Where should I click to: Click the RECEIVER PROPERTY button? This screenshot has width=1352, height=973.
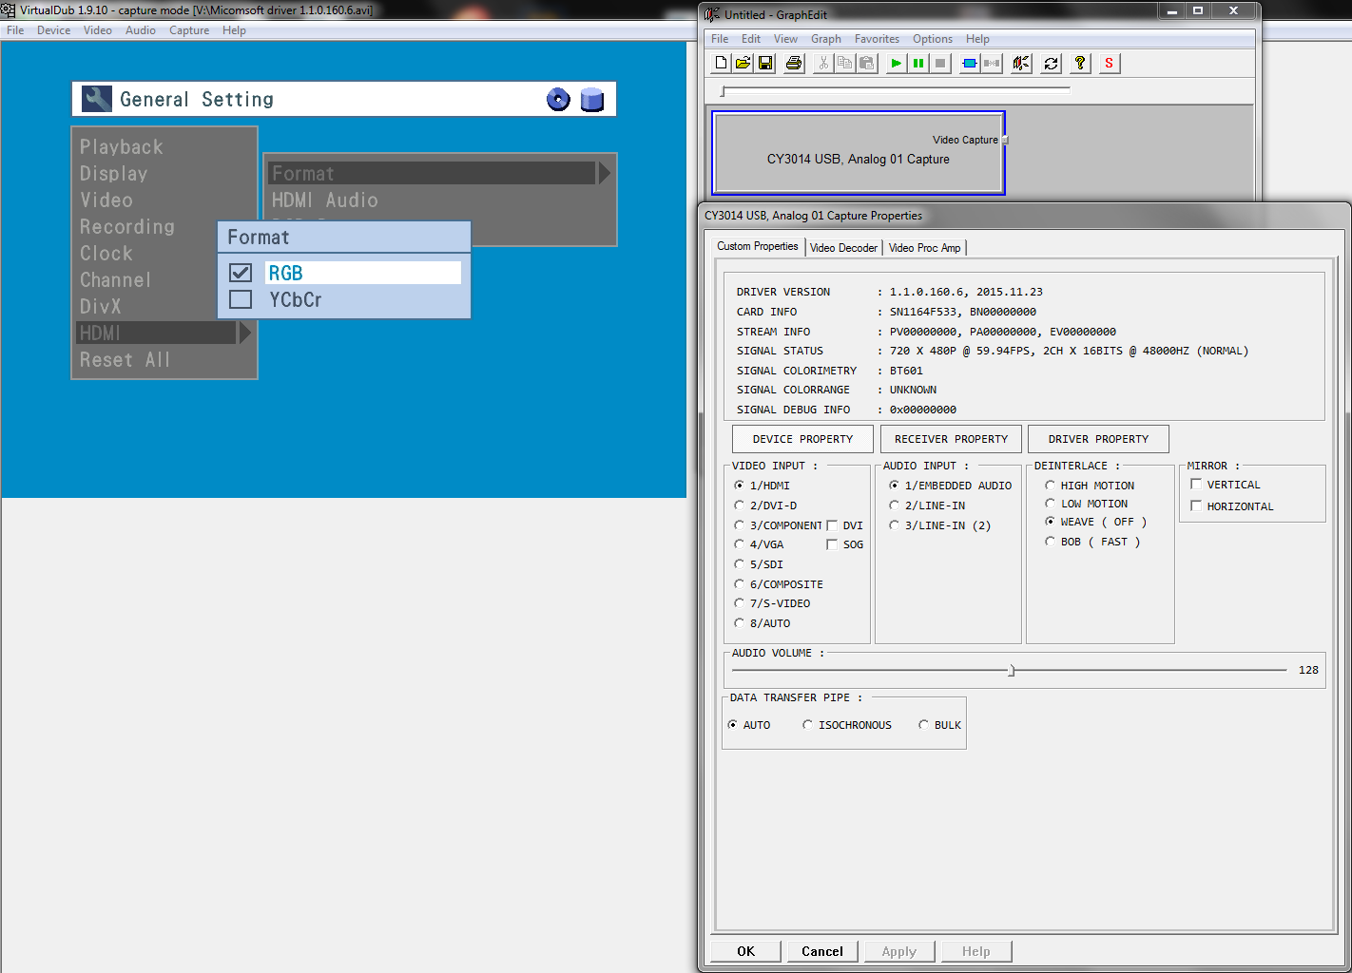[x=951, y=439]
